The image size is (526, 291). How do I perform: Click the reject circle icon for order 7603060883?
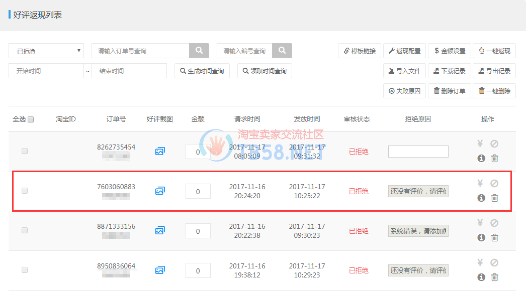494,183
